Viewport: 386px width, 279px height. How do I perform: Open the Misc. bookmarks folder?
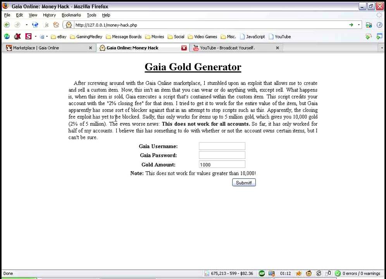pyautogui.click(x=228, y=37)
